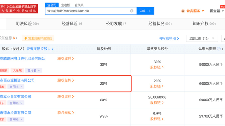
Task: Click 发生变更时通知我 notification button
Action: tap(38, 38)
